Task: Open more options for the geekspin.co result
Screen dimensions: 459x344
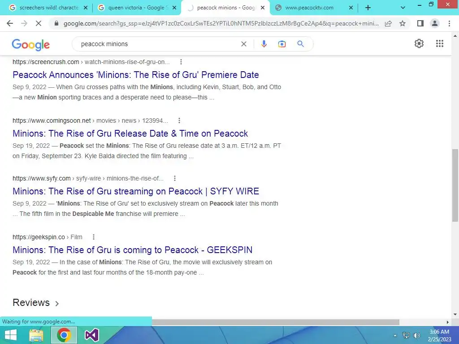Action: point(93,237)
